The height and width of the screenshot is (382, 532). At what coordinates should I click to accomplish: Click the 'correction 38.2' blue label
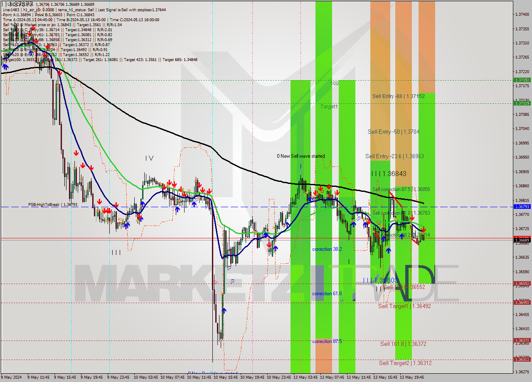pos(327,249)
